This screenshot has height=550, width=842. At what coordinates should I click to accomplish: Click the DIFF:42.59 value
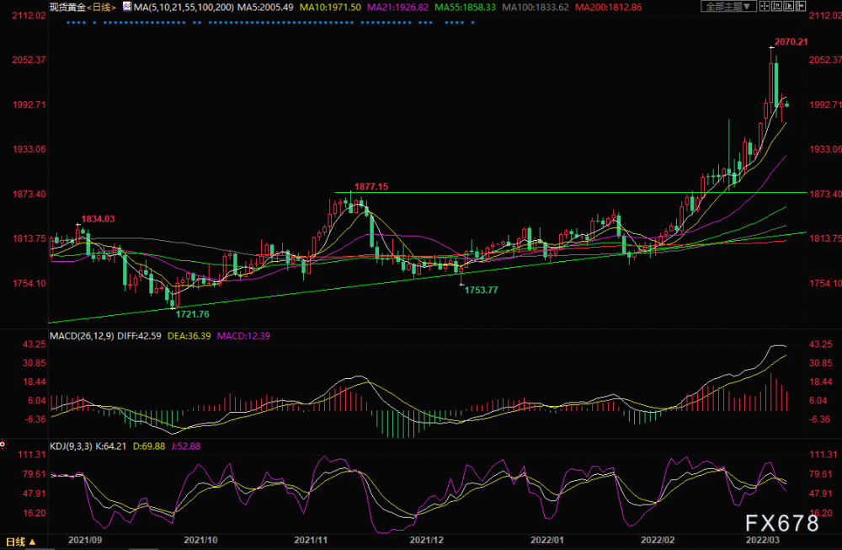pos(139,336)
